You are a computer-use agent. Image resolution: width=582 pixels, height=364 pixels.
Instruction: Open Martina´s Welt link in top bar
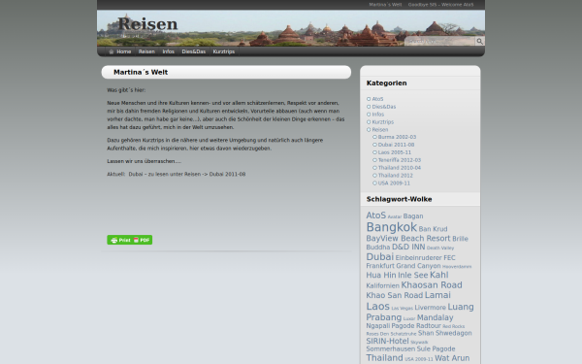point(385,5)
